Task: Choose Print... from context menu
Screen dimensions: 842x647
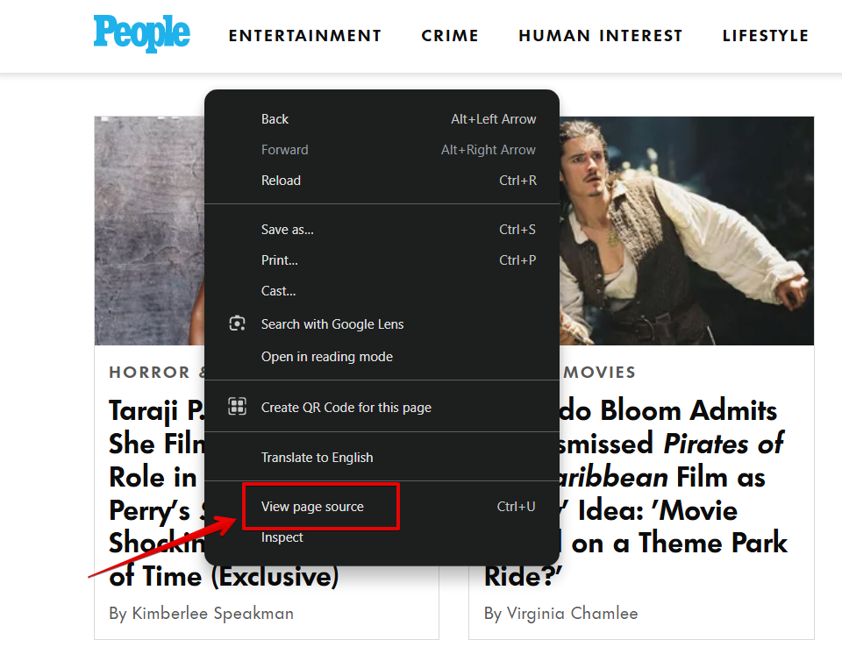Action: [279, 260]
